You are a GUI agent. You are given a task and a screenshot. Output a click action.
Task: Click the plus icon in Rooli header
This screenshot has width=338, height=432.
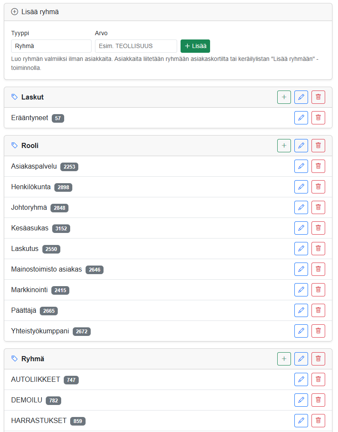coord(284,145)
